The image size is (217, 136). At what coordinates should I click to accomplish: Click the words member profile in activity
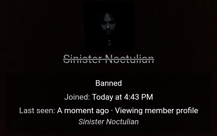tap(171, 110)
